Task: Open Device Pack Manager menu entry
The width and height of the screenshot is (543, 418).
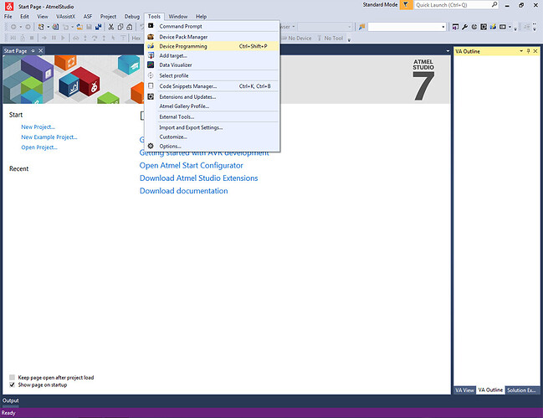Action: point(212,37)
